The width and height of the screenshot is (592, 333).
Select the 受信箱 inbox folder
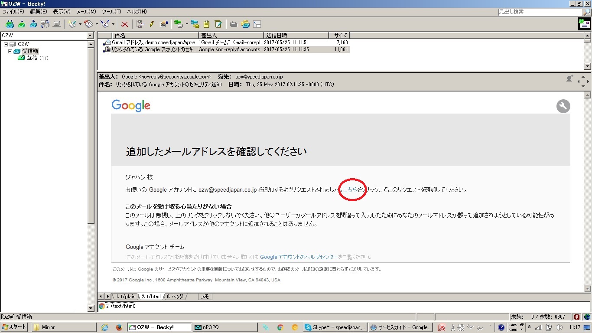point(26,51)
